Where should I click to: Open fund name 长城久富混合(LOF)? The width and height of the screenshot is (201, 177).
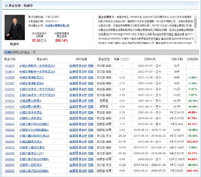(31, 153)
